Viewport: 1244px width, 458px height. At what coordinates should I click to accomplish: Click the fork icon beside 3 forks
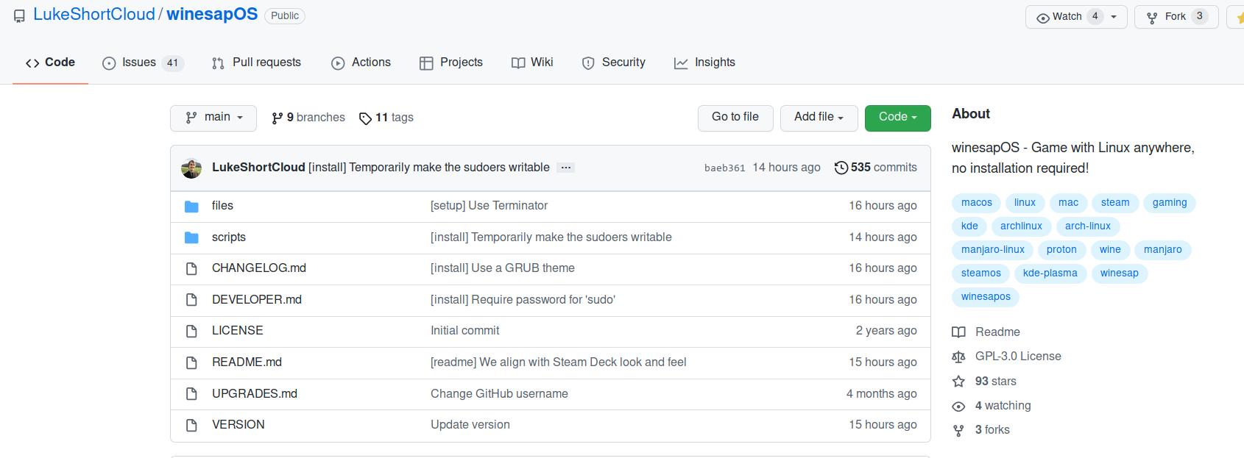tap(958, 431)
